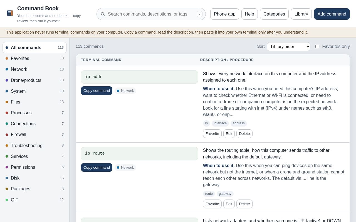Image resolution: width=356 pixels, height=222 pixels.
Task: Click the slash shortcut badge in search
Action: 200,14
